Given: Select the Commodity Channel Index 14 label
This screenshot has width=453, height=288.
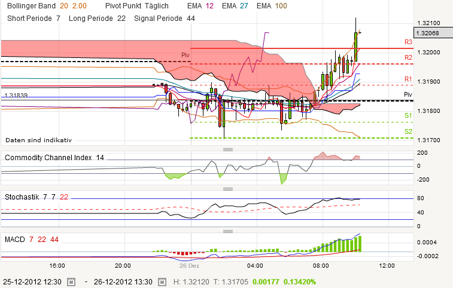Looking at the screenshot, I should pos(54,158).
